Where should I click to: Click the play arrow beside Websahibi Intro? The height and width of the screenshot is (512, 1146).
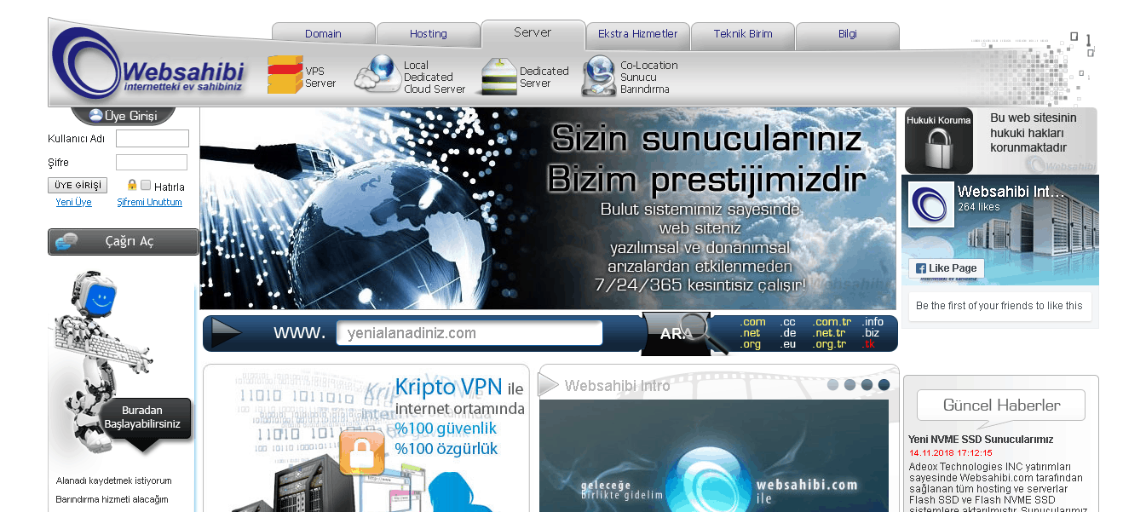pyautogui.click(x=549, y=385)
